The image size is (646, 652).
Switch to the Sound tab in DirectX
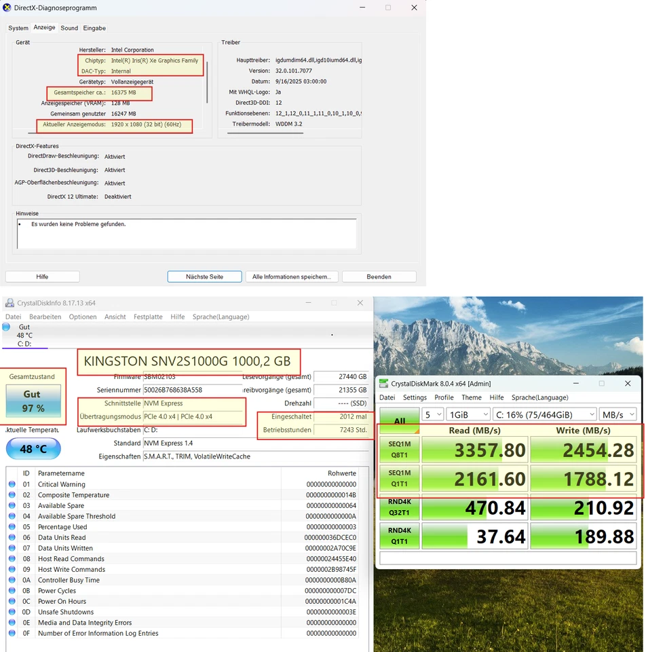pos(69,28)
